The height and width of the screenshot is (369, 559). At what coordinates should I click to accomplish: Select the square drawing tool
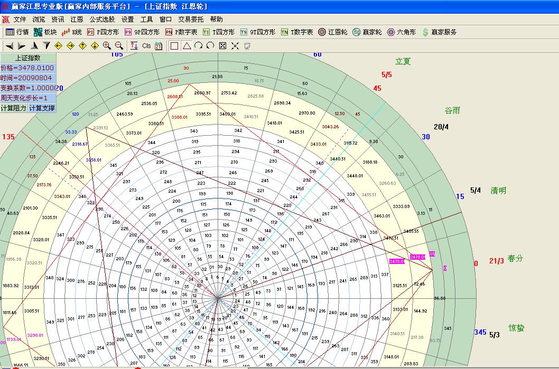click(x=174, y=46)
